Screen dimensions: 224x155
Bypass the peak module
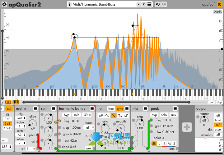click(154, 115)
